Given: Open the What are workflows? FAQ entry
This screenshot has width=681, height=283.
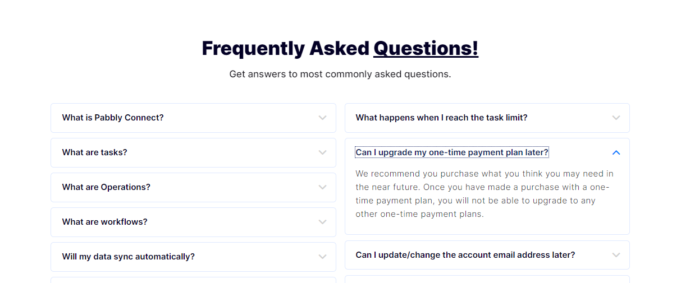Looking at the screenshot, I should tap(193, 222).
